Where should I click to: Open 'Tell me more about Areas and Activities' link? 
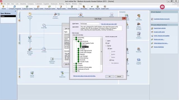(84, 76)
